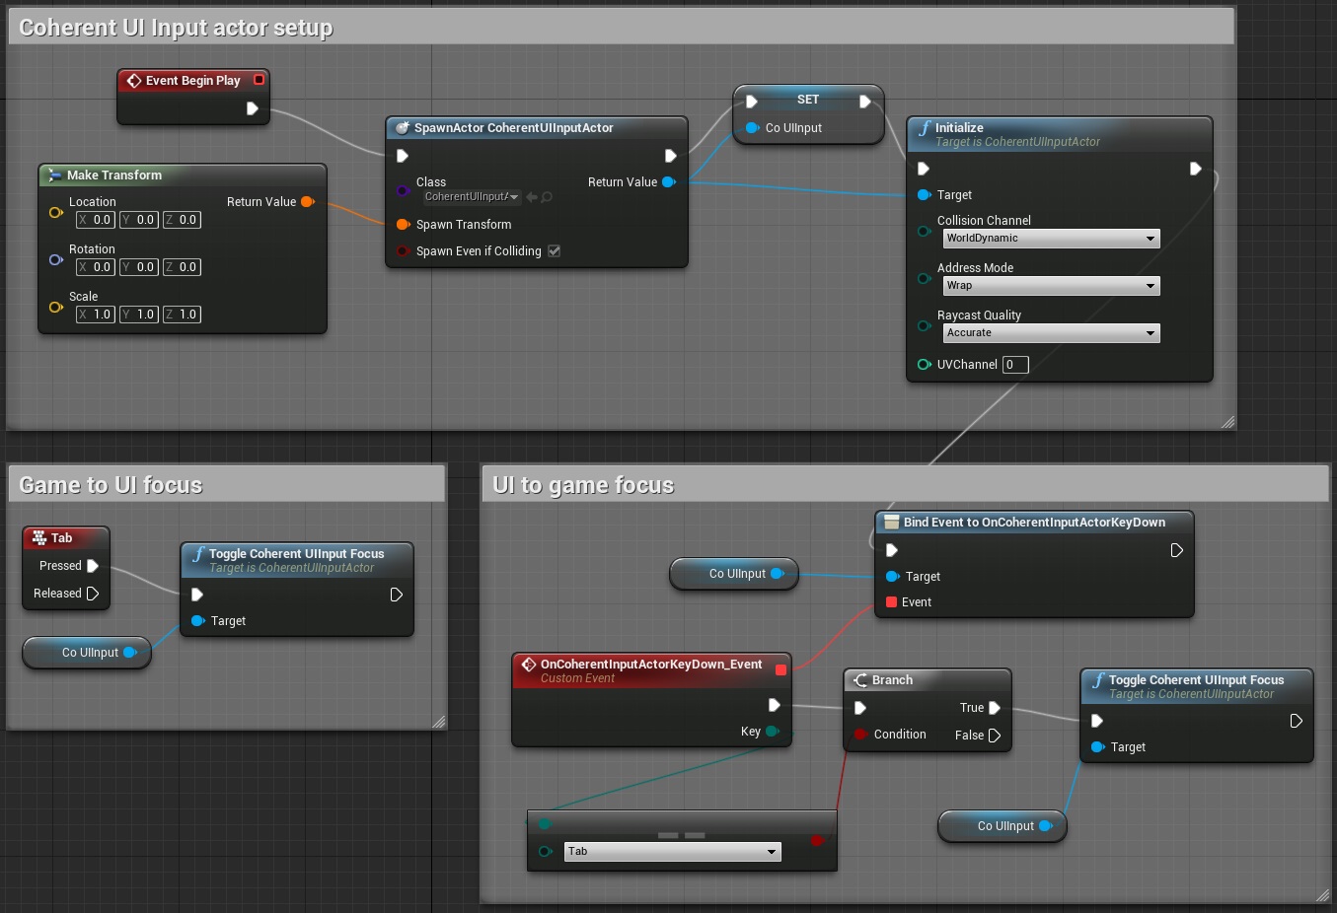Select the Make Transform node title
Image resolution: width=1337 pixels, height=913 pixels.
click(114, 176)
